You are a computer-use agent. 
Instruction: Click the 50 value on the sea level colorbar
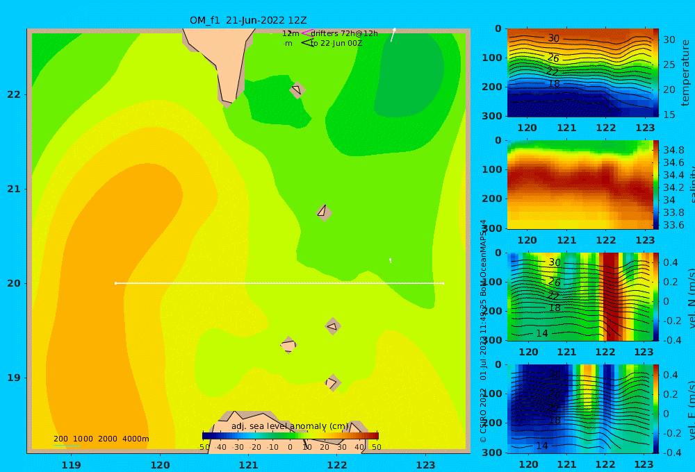(x=376, y=447)
